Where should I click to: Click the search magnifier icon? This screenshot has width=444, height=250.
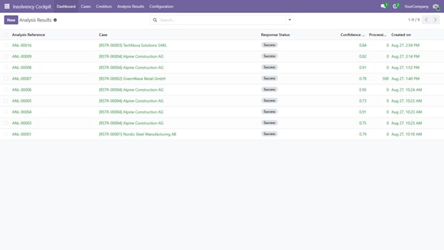coord(155,20)
